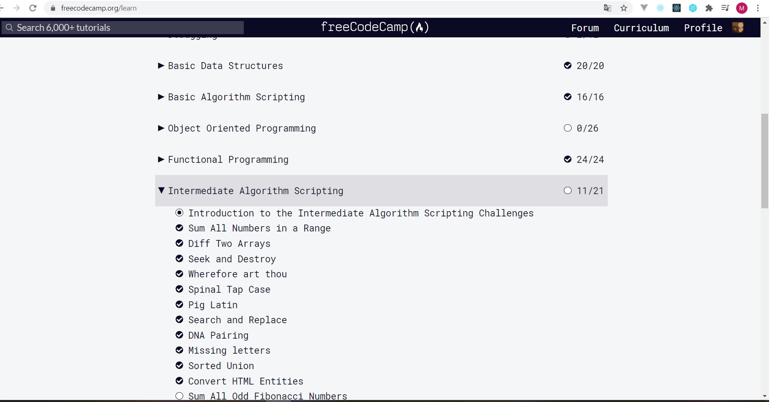780x402 pixels.
Task: Open Introduction to the Intermediate Algorithm Scripting Challenges
Action: click(361, 213)
